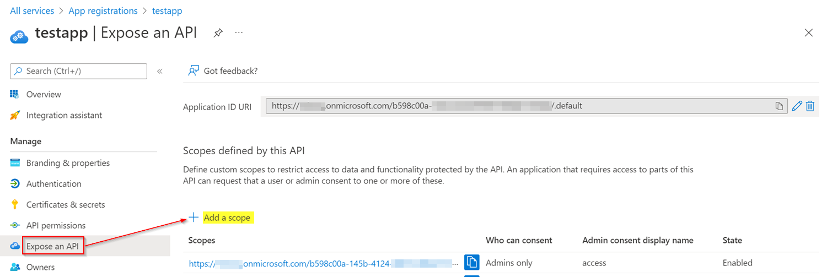Open the scope URL link in the table
Image resolution: width=827 pixels, height=277 pixels.
pos(324,263)
